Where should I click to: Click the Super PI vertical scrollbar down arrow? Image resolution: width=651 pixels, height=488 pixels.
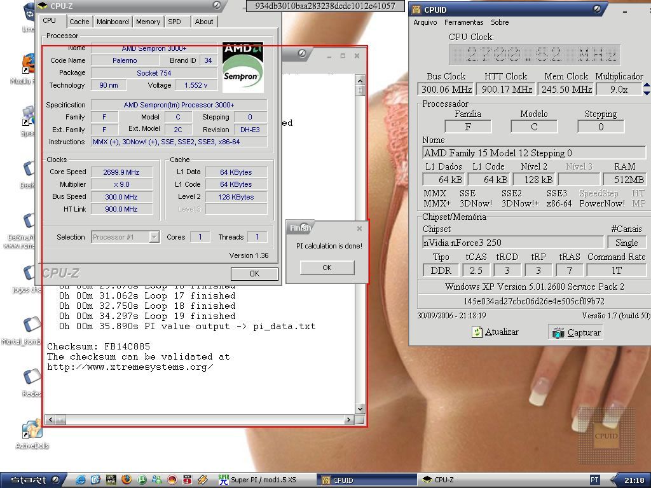pos(360,409)
